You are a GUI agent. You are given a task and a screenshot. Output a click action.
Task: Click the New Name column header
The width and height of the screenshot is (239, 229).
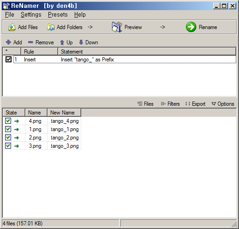(x=64, y=113)
